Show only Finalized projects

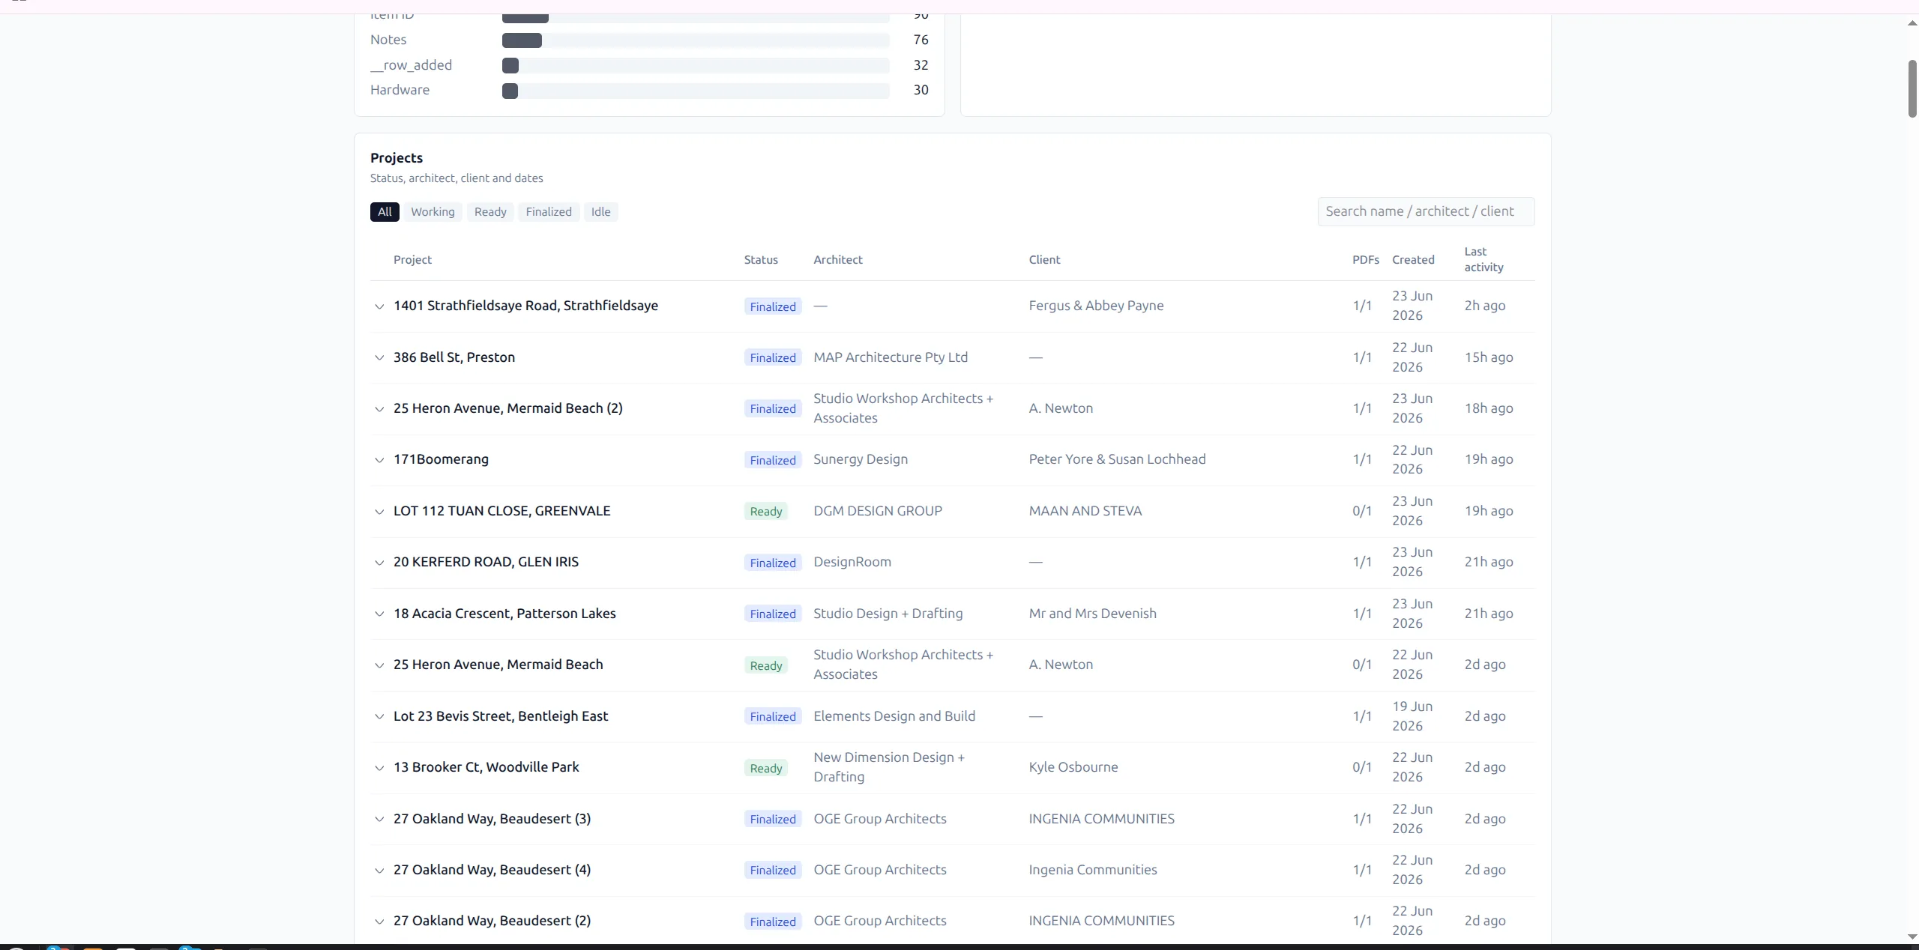pyautogui.click(x=549, y=212)
